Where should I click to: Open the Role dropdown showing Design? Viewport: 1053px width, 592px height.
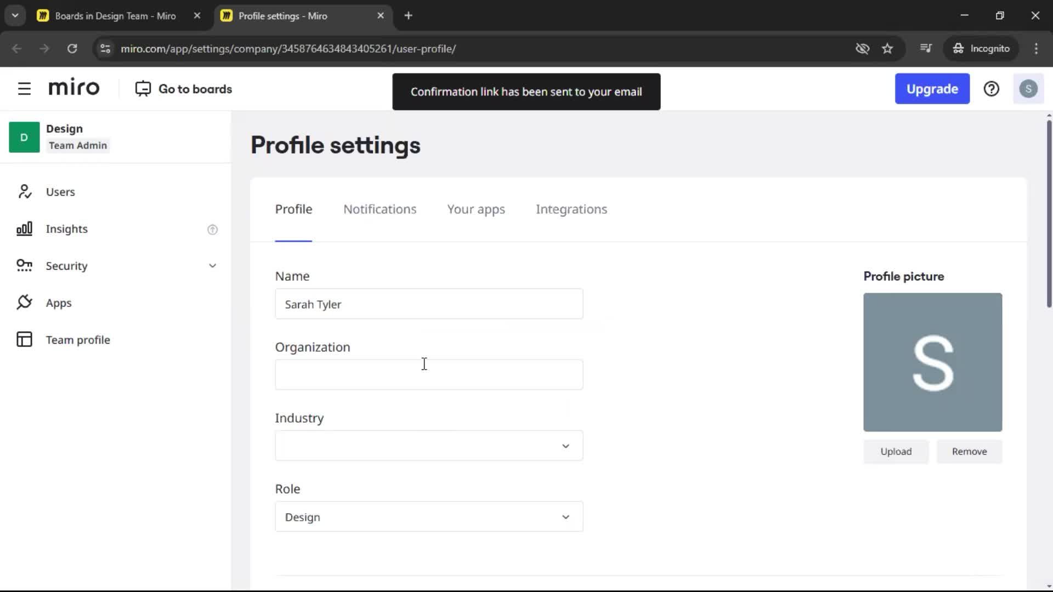coord(429,517)
